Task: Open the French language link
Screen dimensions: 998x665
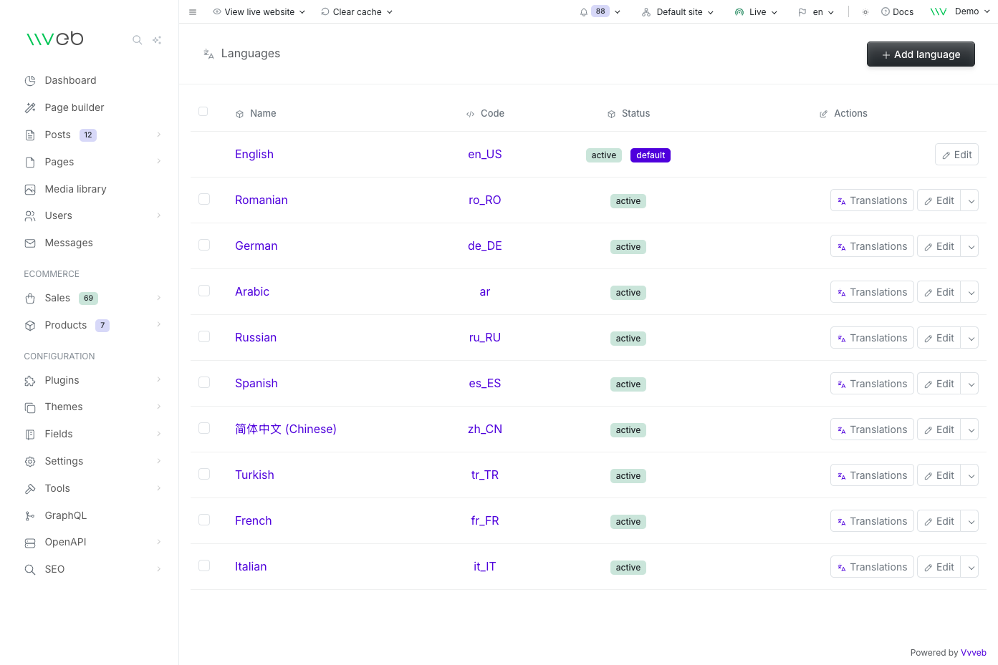Action: click(x=254, y=521)
